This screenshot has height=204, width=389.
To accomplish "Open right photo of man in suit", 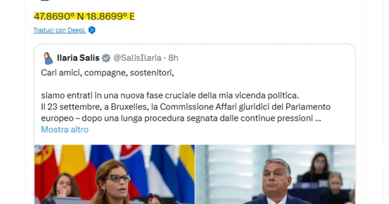I will point(276,174).
